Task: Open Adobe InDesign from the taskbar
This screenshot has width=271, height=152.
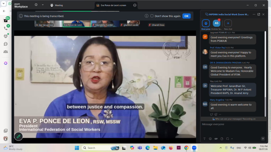Action: coord(179,148)
